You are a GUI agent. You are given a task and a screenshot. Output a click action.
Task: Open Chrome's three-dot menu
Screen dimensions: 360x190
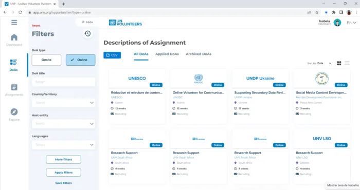click(x=356, y=12)
